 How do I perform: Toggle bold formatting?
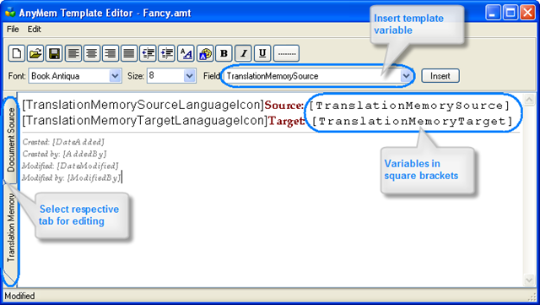coord(224,53)
